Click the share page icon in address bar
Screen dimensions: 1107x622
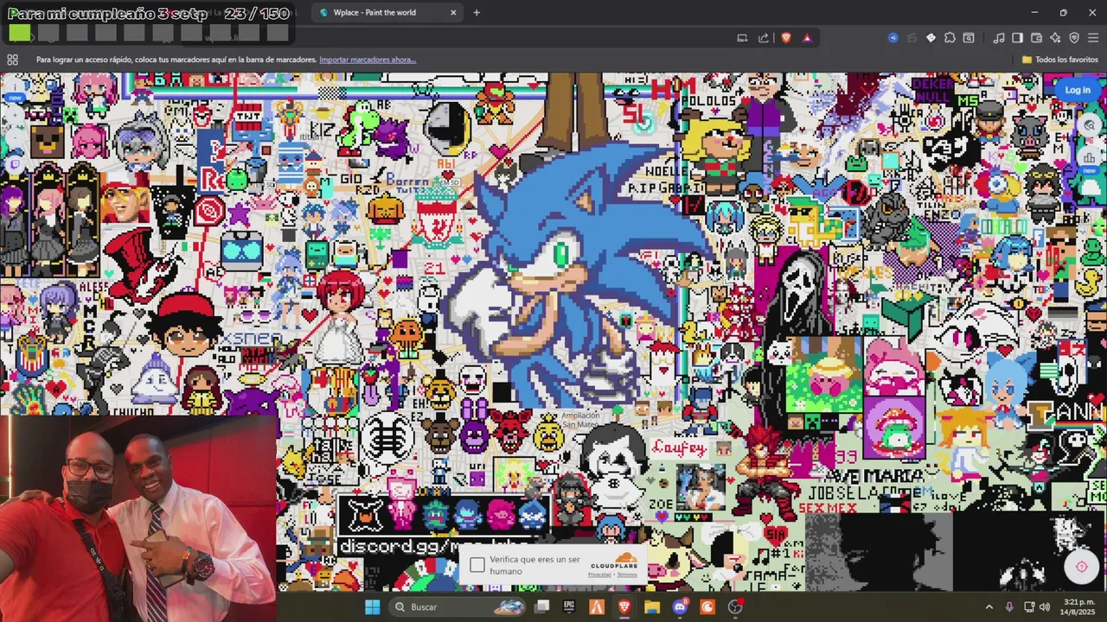tap(764, 38)
